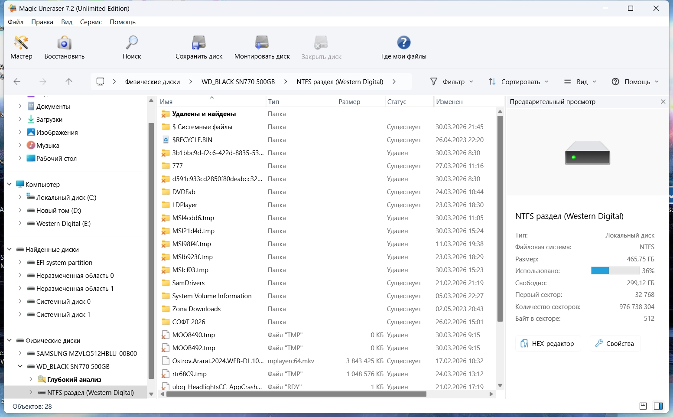The image size is (673, 417).
Task: Expand the Новый том (D:) node
Action: (20, 210)
